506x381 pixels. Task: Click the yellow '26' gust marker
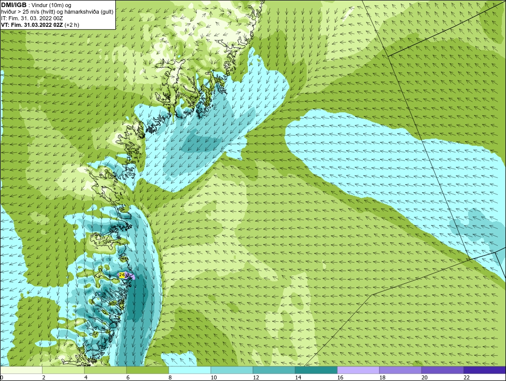pyautogui.click(x=121, y=275)
